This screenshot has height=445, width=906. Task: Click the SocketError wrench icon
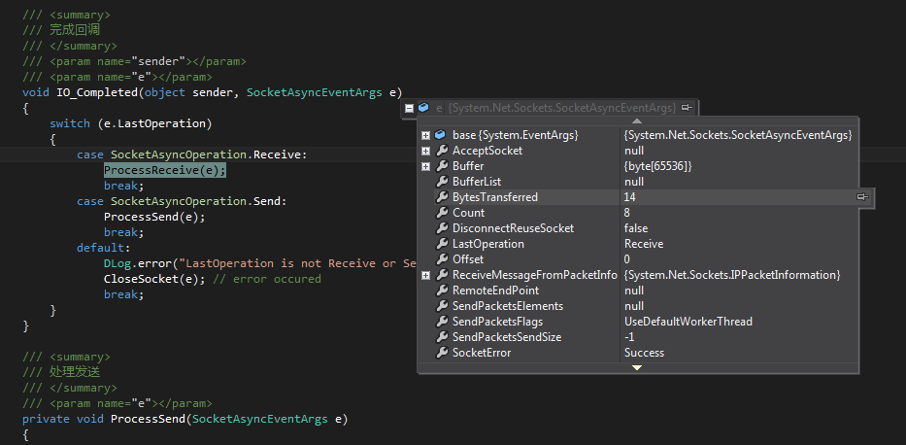tap(442, 353)
